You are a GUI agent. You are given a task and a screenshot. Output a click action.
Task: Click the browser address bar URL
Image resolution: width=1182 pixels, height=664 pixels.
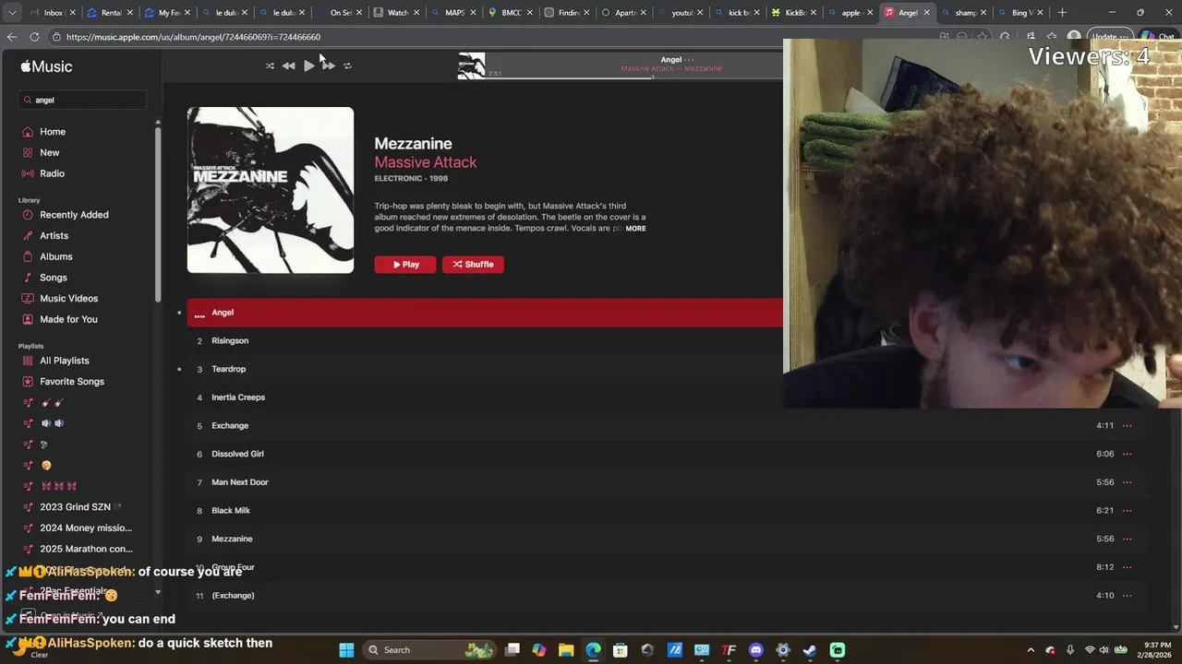point(193,37)
